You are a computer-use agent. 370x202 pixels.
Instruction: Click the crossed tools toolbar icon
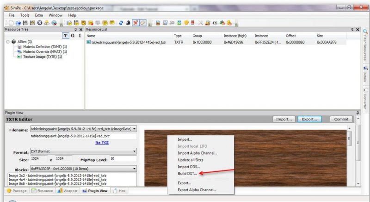[x=200, y=23]
